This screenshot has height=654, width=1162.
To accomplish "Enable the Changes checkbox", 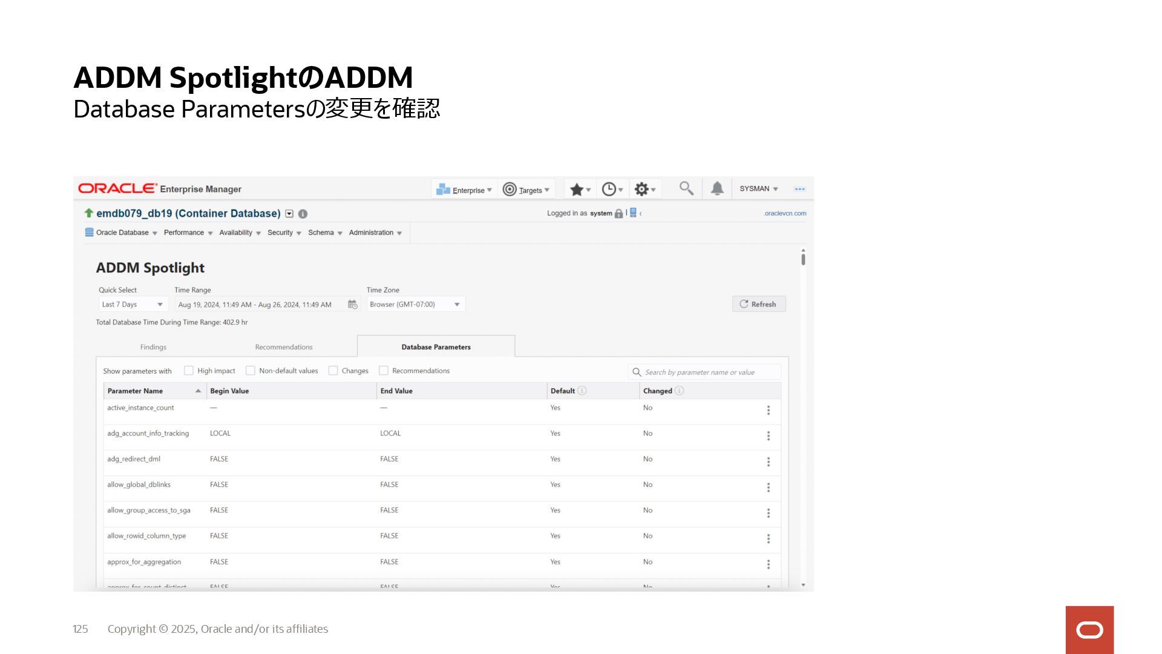I will tap(333, 371).
